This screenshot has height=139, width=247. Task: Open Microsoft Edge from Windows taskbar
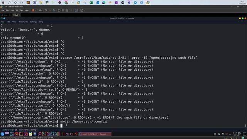104,3
